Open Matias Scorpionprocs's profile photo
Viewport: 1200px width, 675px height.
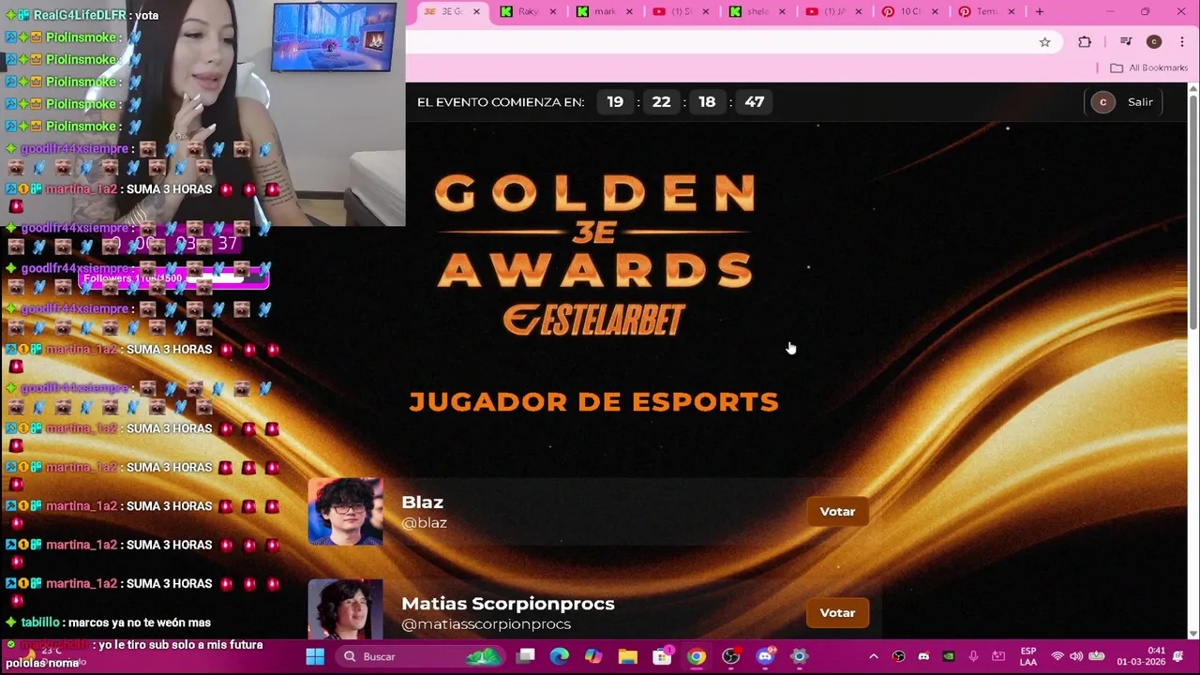pos(345,609)
